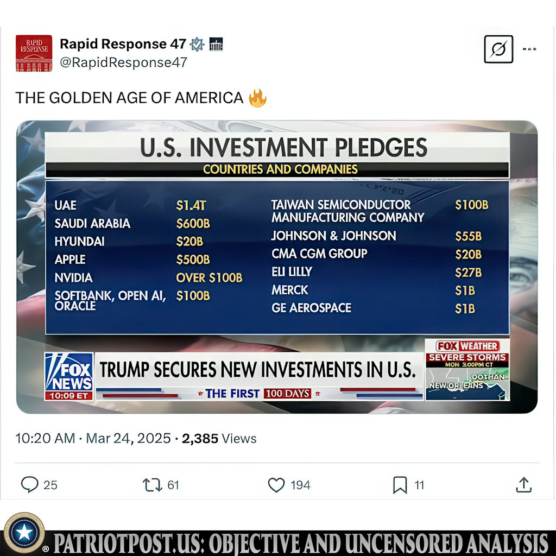Open the Grok slashed-circle icon button

pyautogui.click(x=498, y=49)
